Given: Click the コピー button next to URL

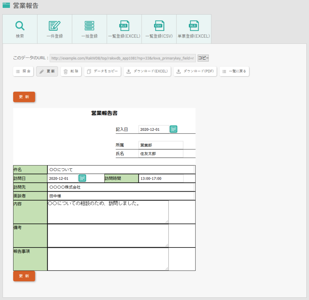Looking at the screenshot, I should [203, 58].
